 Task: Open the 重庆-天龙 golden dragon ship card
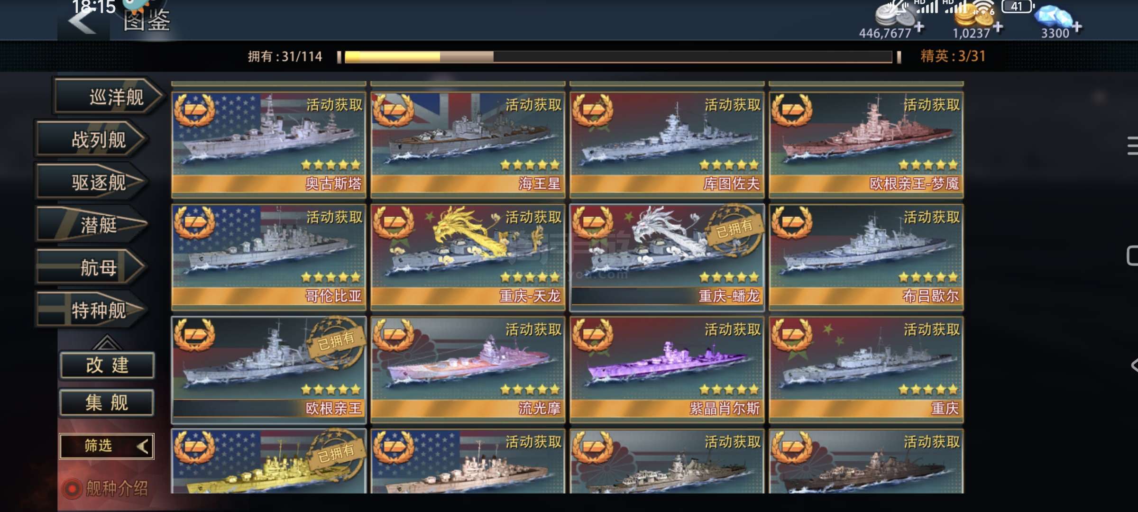coord(468,257)
